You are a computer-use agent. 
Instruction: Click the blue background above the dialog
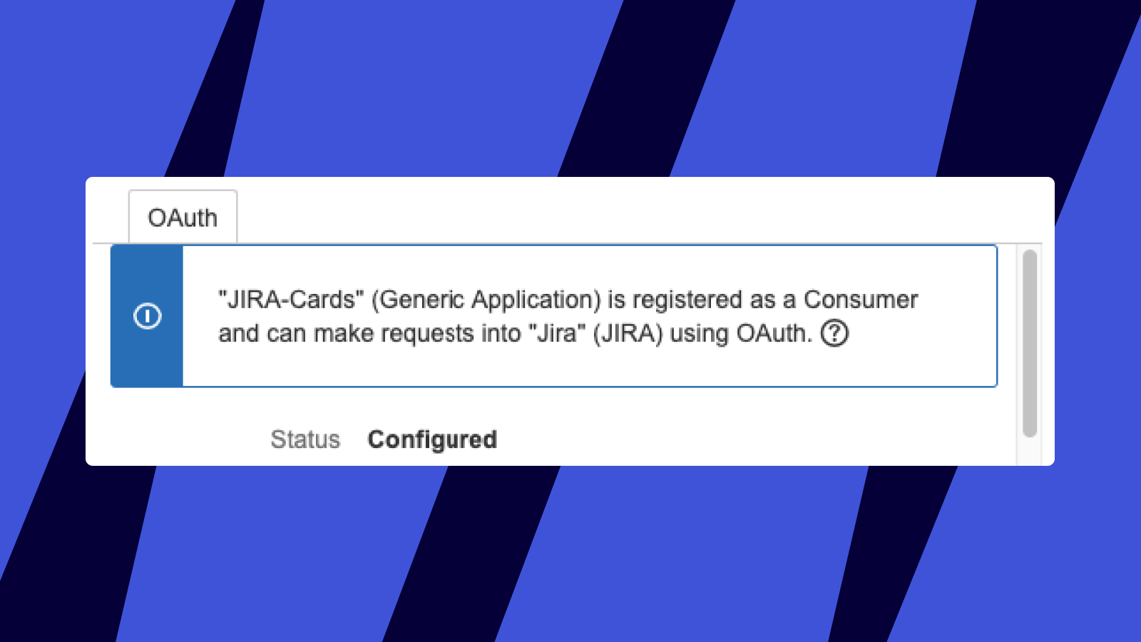pos(428,86)
